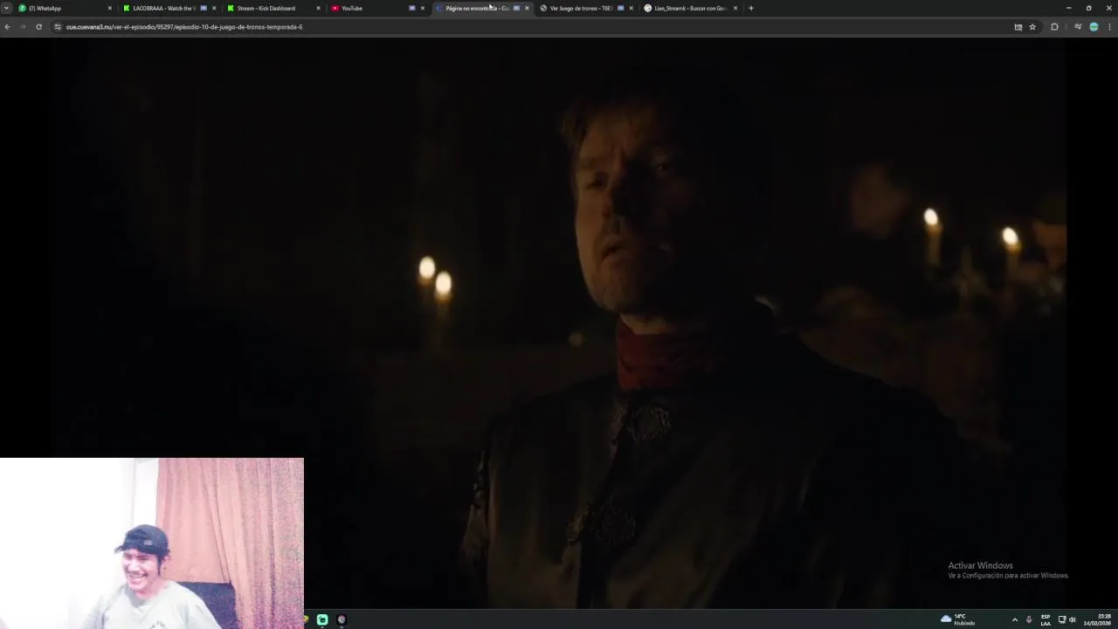The height and width of the screenshot is (629, 1118).
Task: Reload the current page
Action: (38, 27)
